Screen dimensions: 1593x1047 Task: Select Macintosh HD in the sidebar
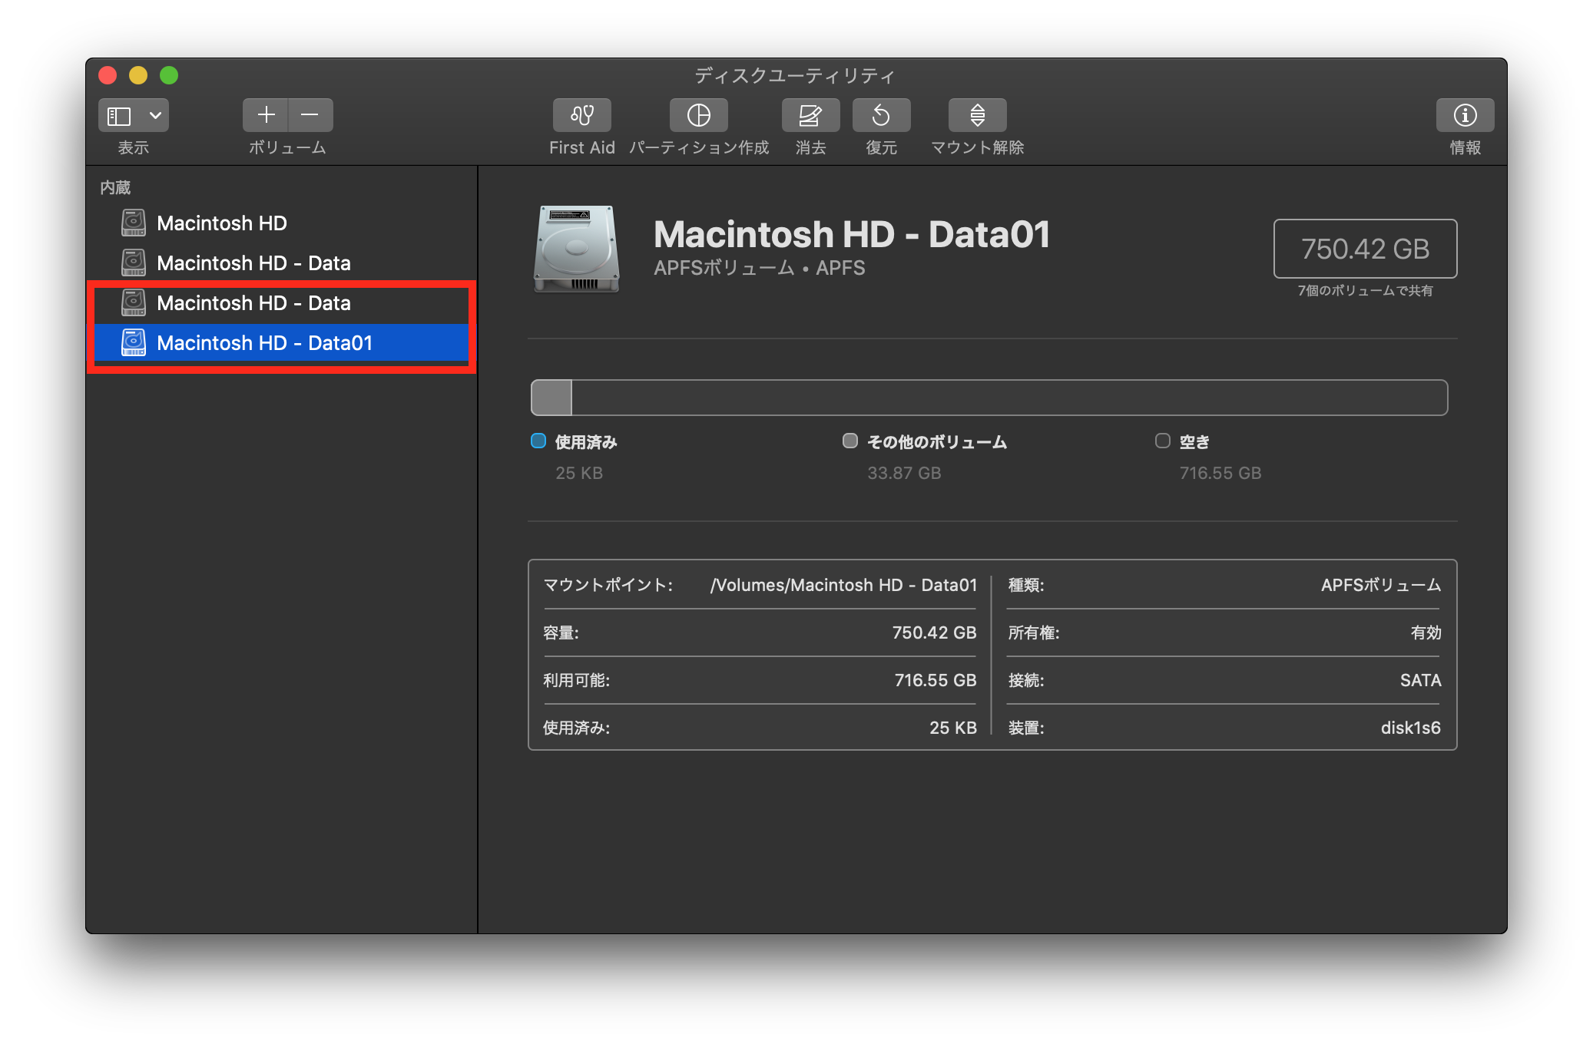(x=221, y=223)
